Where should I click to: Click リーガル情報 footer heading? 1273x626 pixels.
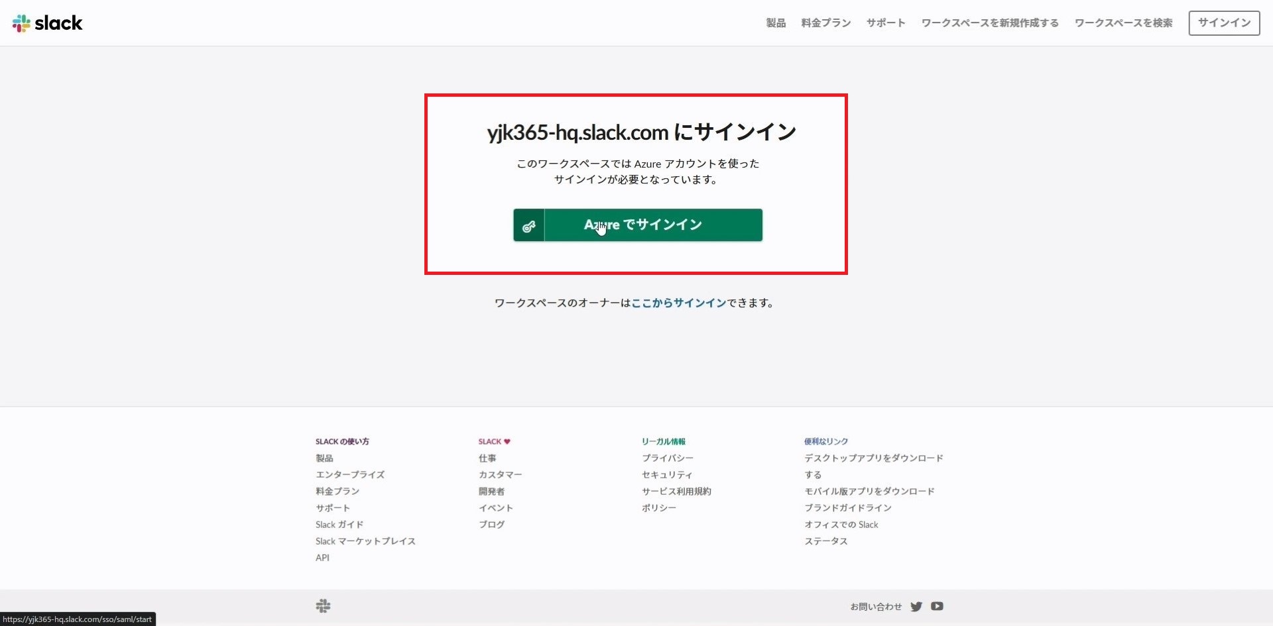(x=664, y=441)
